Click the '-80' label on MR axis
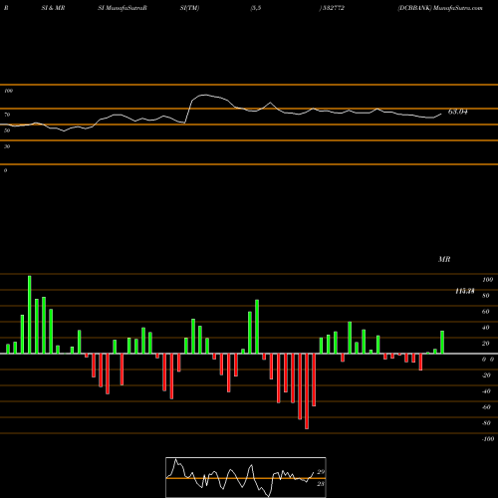498x498 pixels. tap(486, 423)
